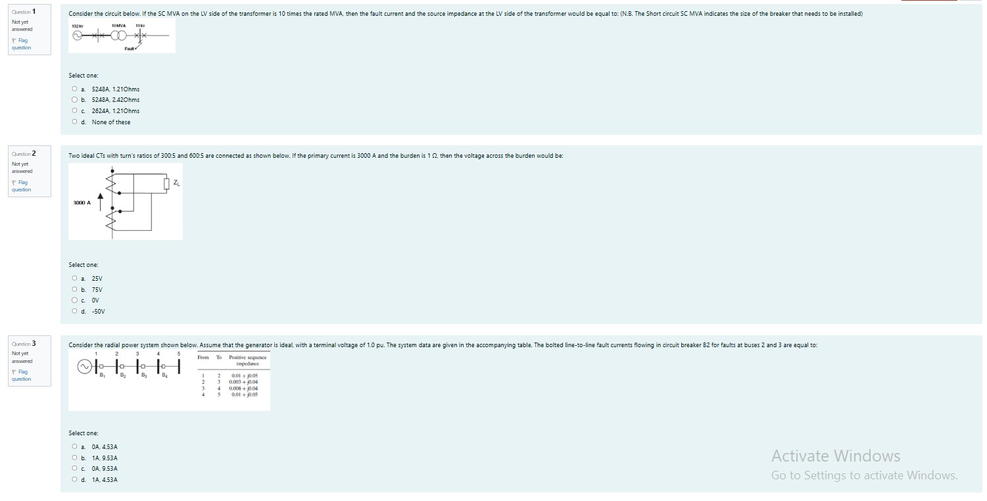Click the Question 2 heading label
This screenshot has height=501, width=987.
[24, 153]
